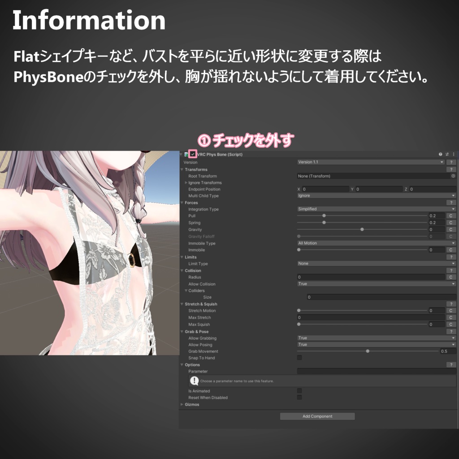Click the VRC Phys Bone script icon
Image resolution: width=459 pixels, height=459 pixels.
pos(186,154)
